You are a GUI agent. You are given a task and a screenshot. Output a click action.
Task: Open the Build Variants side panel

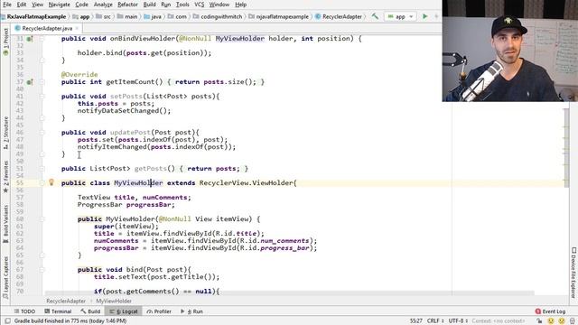(x=5, y=224)
